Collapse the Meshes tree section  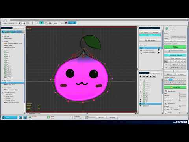tap(2, 50)
